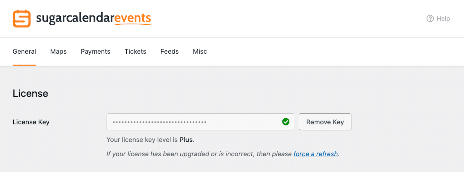
Task: Show the Feeds settings tab
Action: tap(169, 52)
